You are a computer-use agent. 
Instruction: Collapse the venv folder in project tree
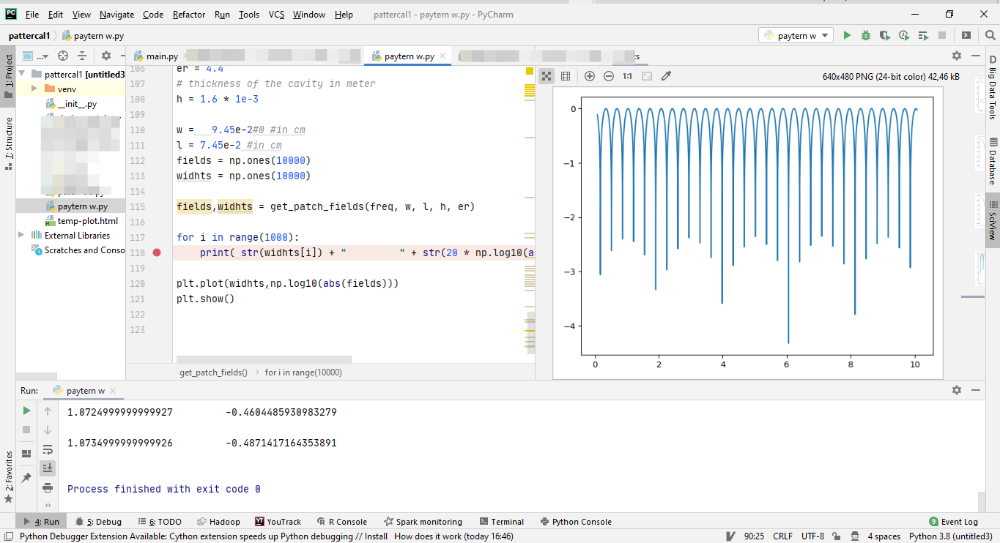pyautogui.click(x=34, y=89)
